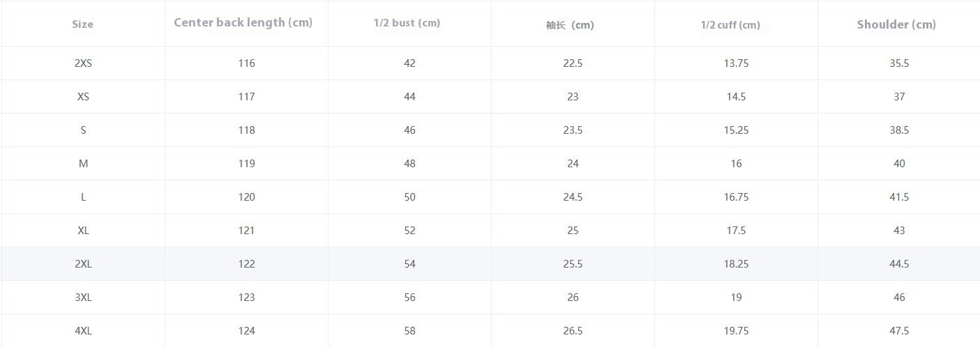This screenshot has width=980, height=347.
Task: Click the 3XL size cell
Action: tap(83, 298)
